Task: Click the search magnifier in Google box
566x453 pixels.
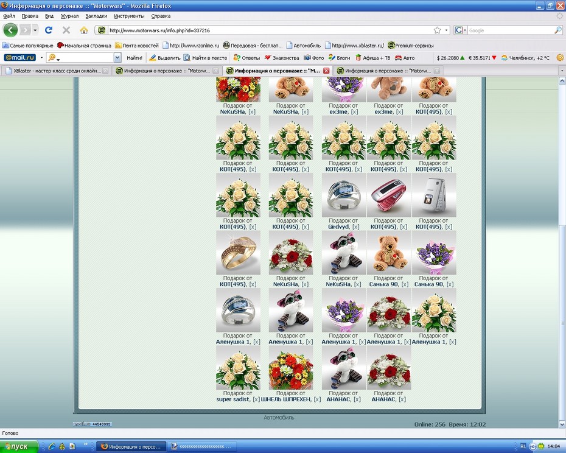Action: click(557, 30)
